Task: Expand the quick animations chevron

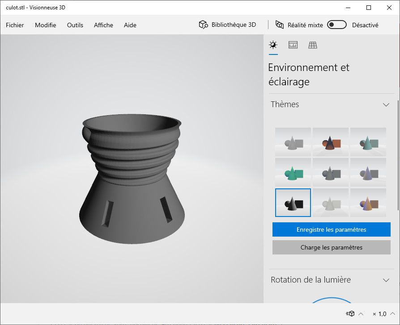Action: click(x=361, y=314)
